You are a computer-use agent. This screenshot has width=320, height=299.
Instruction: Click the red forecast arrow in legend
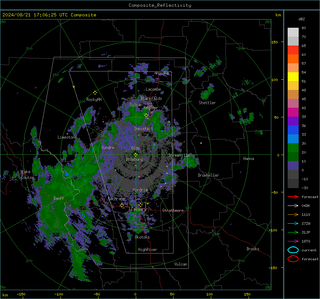293,197
